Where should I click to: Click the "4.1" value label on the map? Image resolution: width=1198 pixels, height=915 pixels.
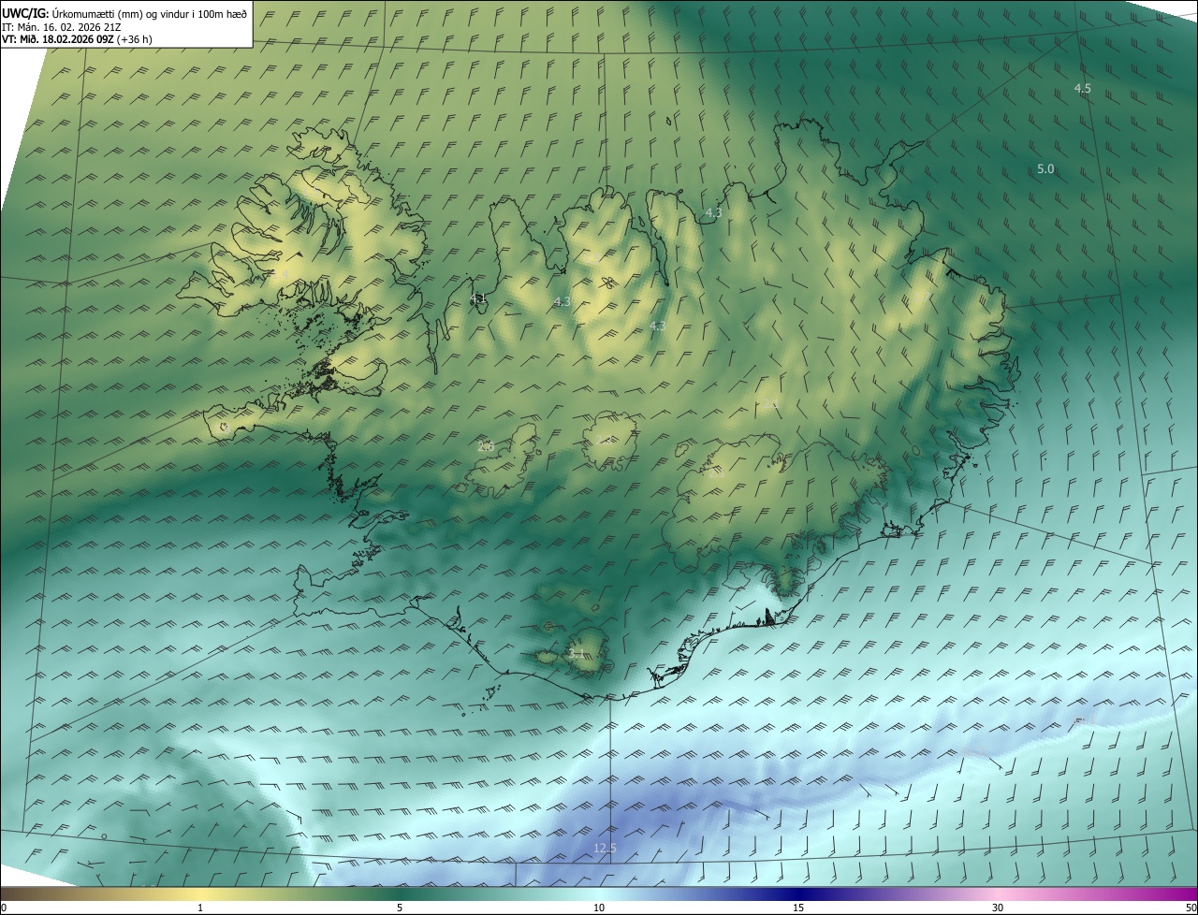(478, 299)
